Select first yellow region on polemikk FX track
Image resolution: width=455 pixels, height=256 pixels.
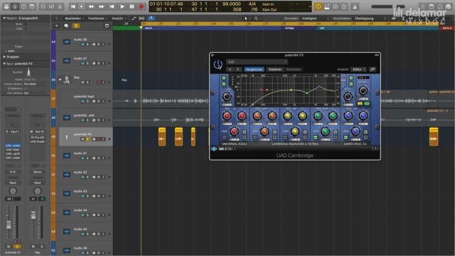point(162,136)
